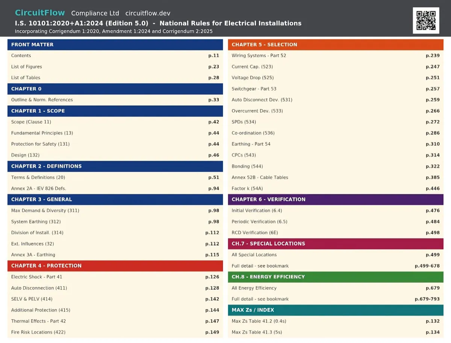The image size is (451, 343).
Task: Click the QR code in the header
Action: point(426,21)
